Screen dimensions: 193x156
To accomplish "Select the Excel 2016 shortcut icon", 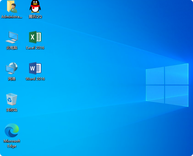I will pyautogui.click(x=35, y=37).
